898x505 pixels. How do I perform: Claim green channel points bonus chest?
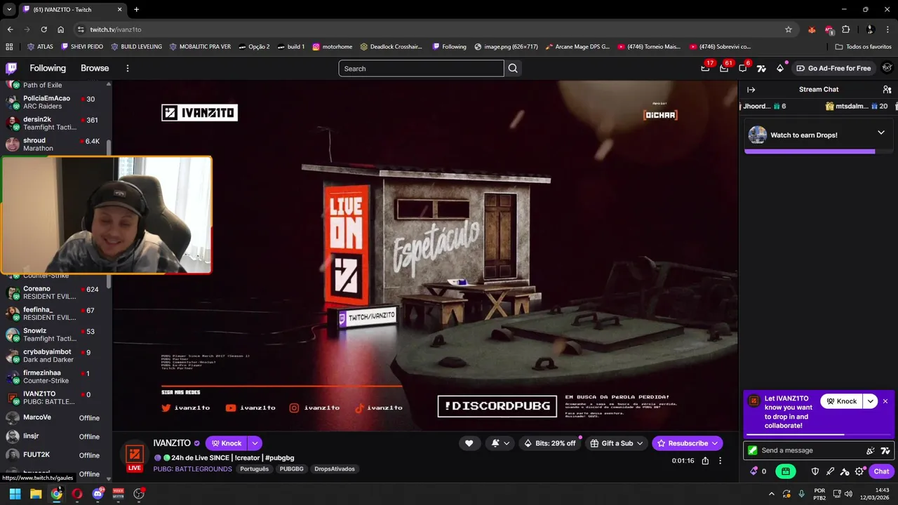786,471
